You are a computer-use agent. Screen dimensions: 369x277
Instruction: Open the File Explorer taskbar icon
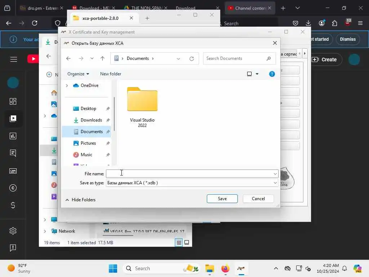(209, 268)
